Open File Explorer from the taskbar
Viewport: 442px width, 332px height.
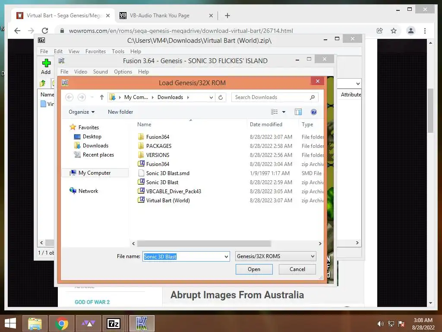pos(35,323)
